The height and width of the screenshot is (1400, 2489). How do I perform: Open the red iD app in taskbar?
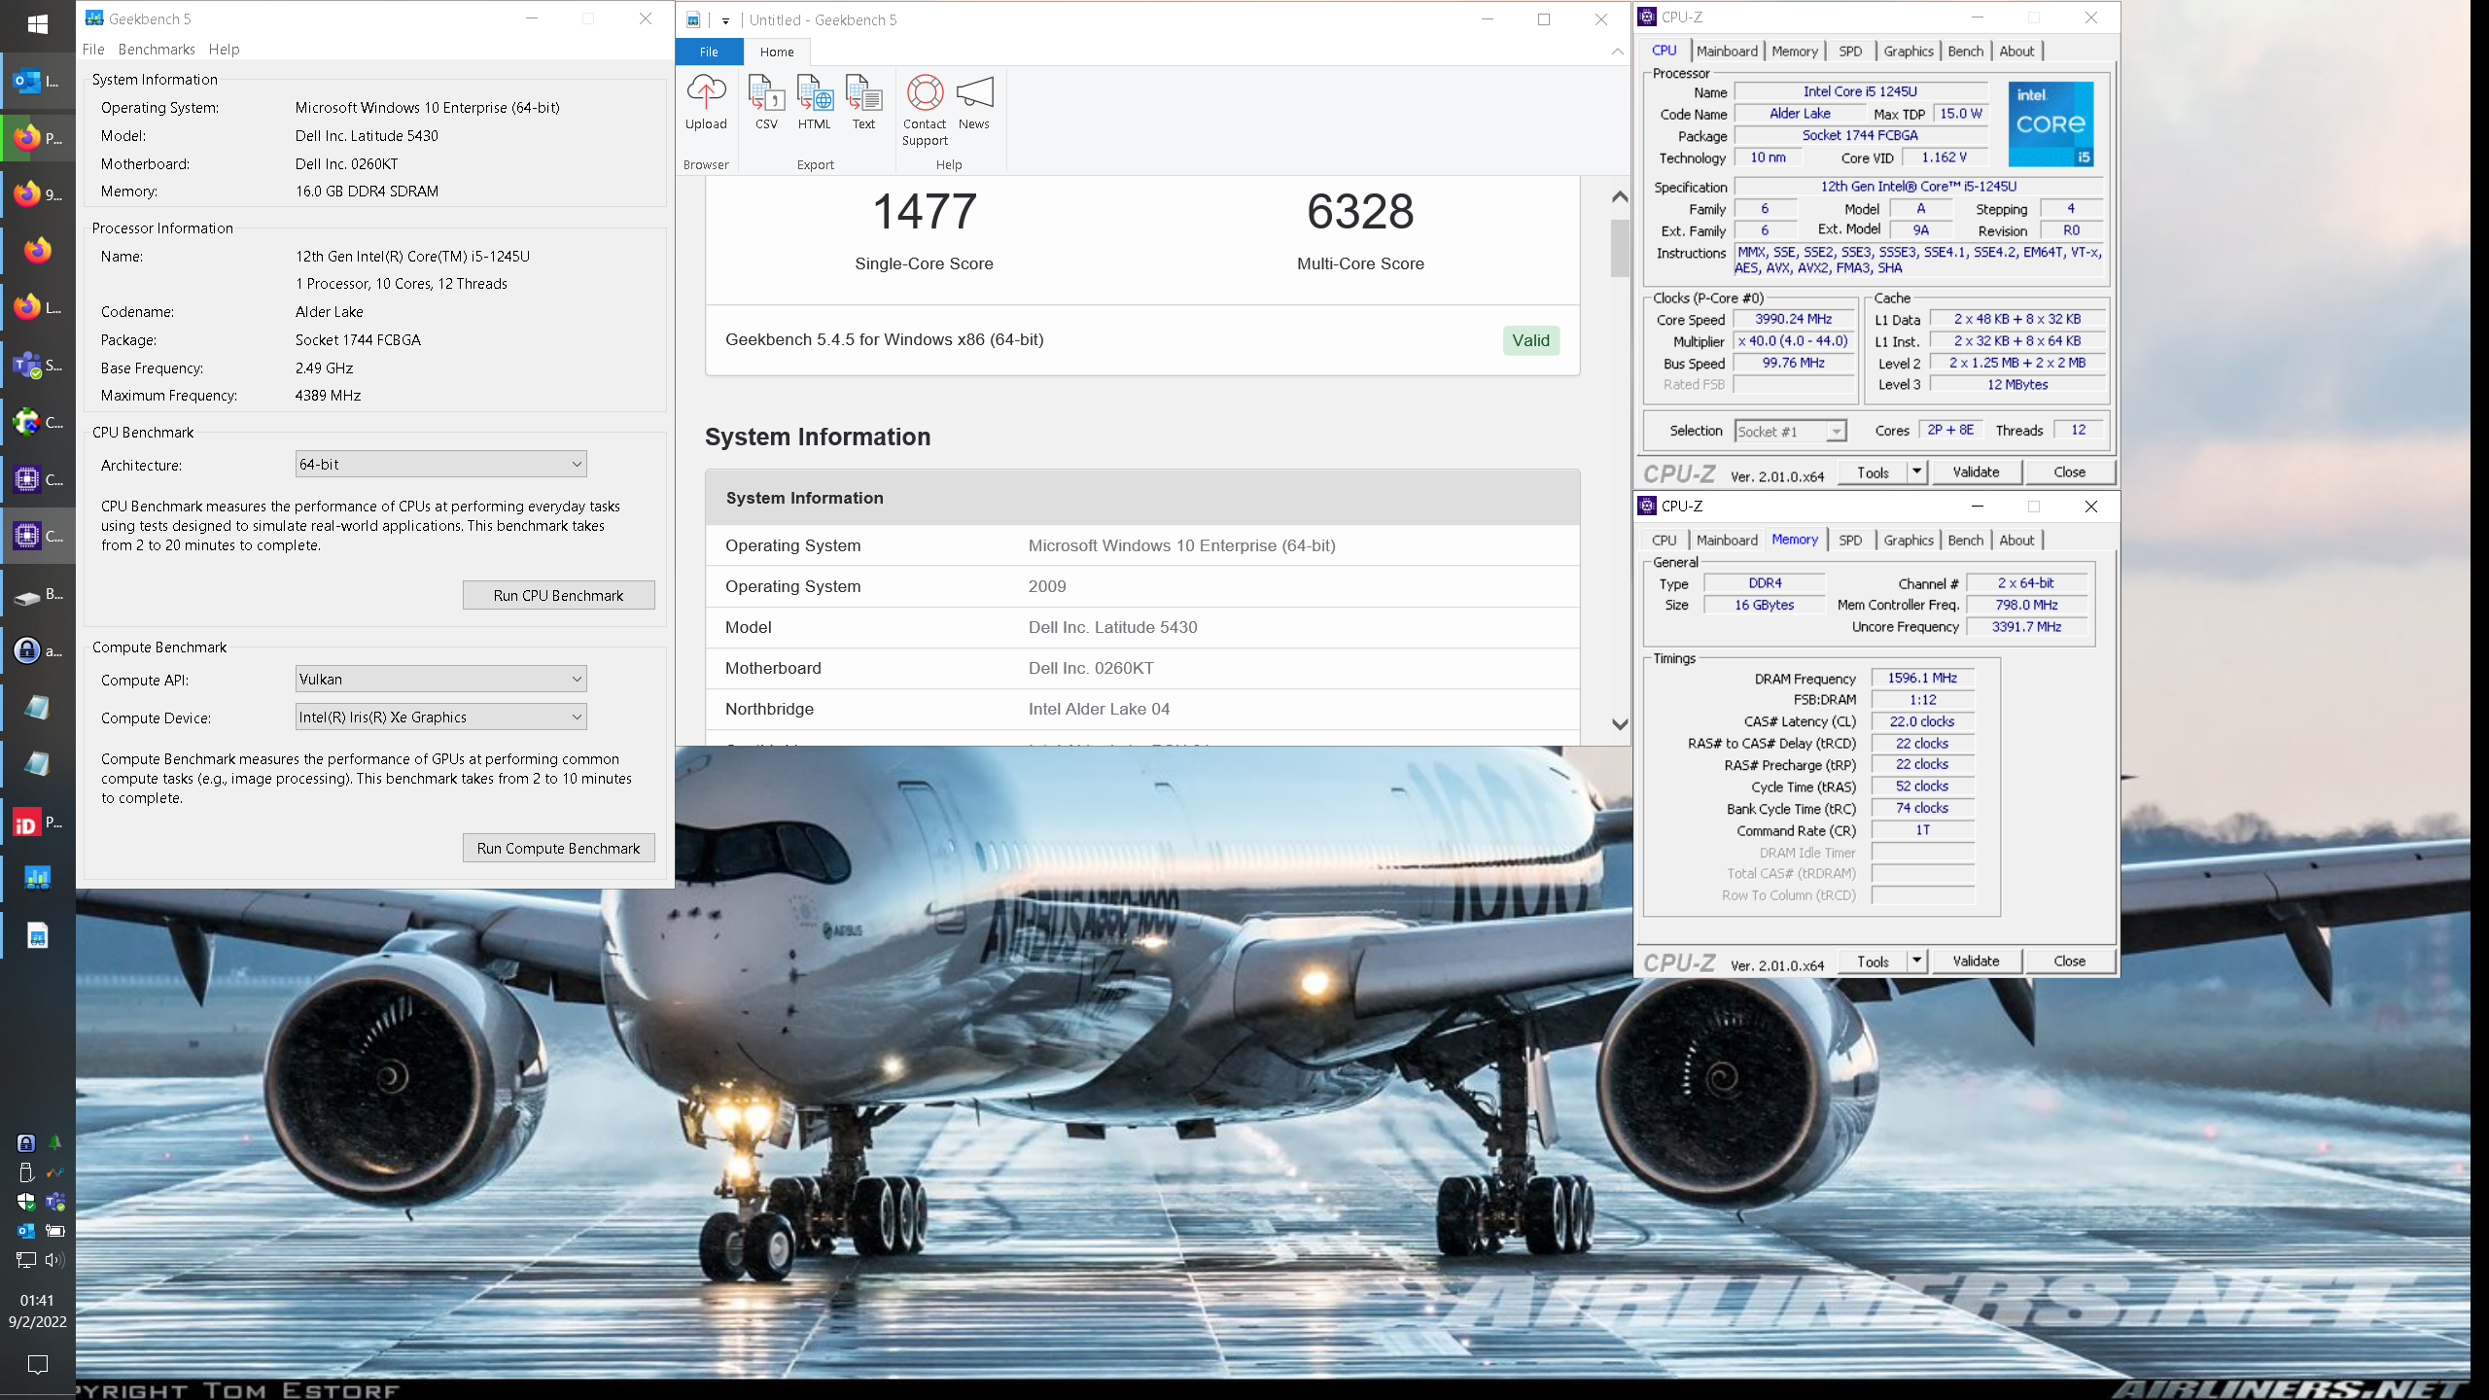tap(38, 822)
